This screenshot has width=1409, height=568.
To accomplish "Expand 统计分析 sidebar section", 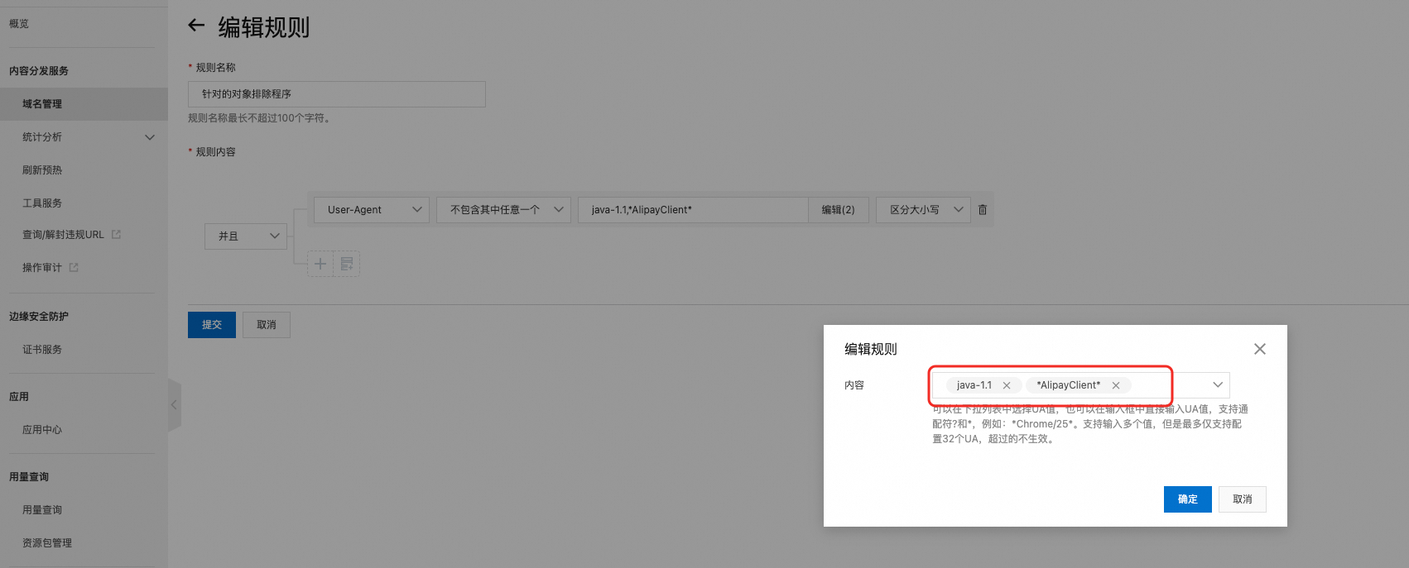I will tap(150, 137).
